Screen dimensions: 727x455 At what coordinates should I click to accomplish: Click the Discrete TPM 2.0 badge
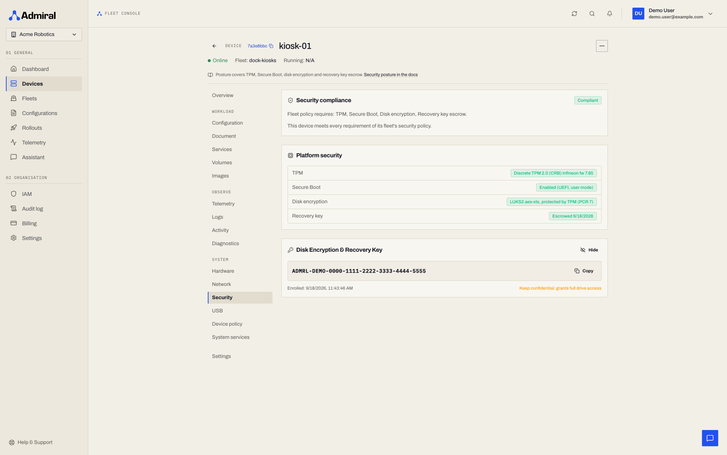coord(553,173)
